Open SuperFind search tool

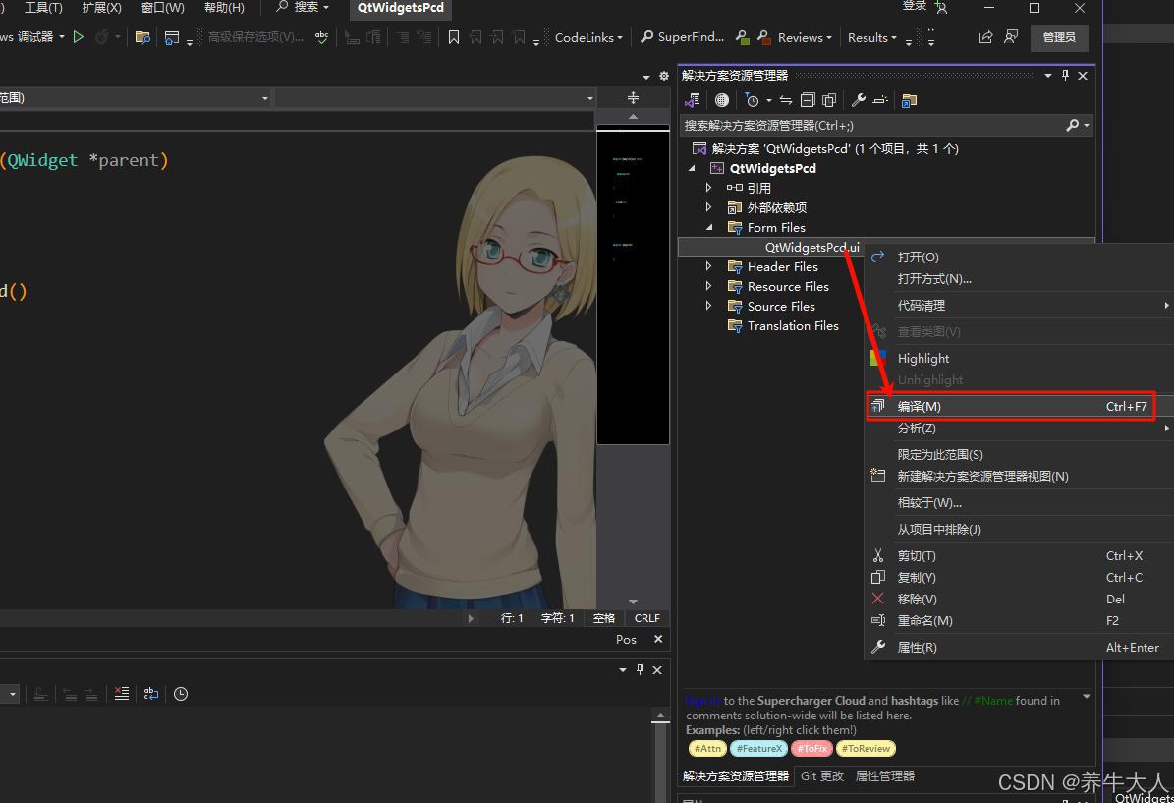point(682,36)
